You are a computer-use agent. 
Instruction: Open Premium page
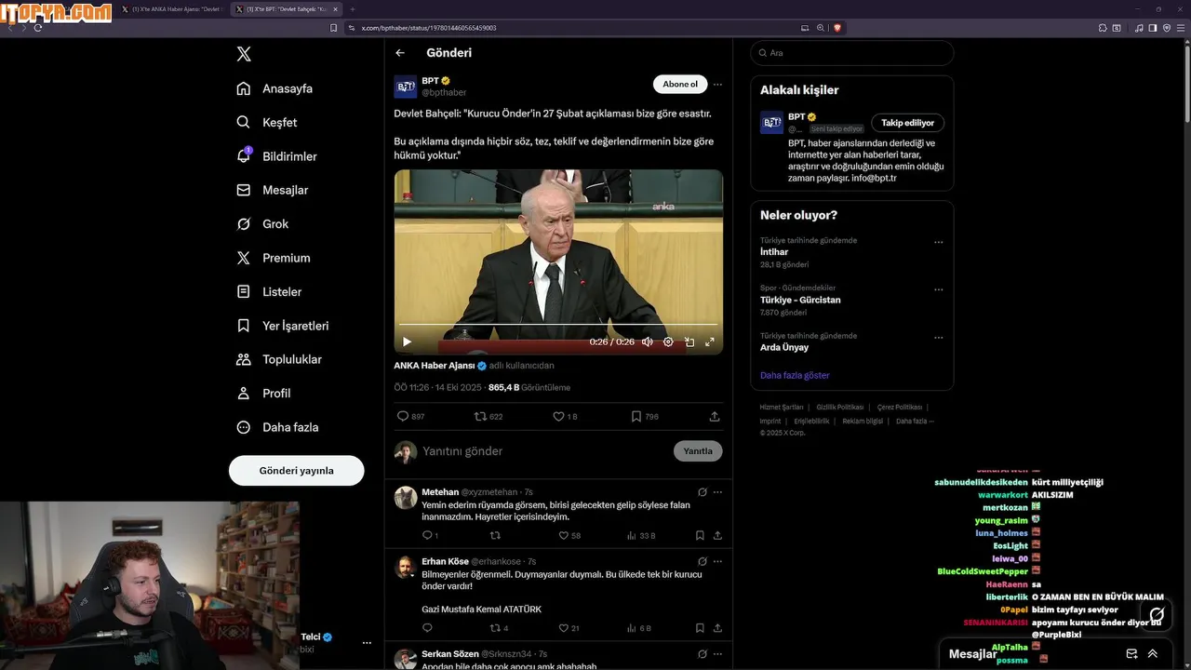(274, 258)
